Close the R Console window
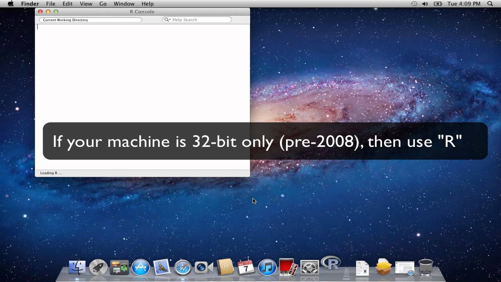 (x=40, y=12)
